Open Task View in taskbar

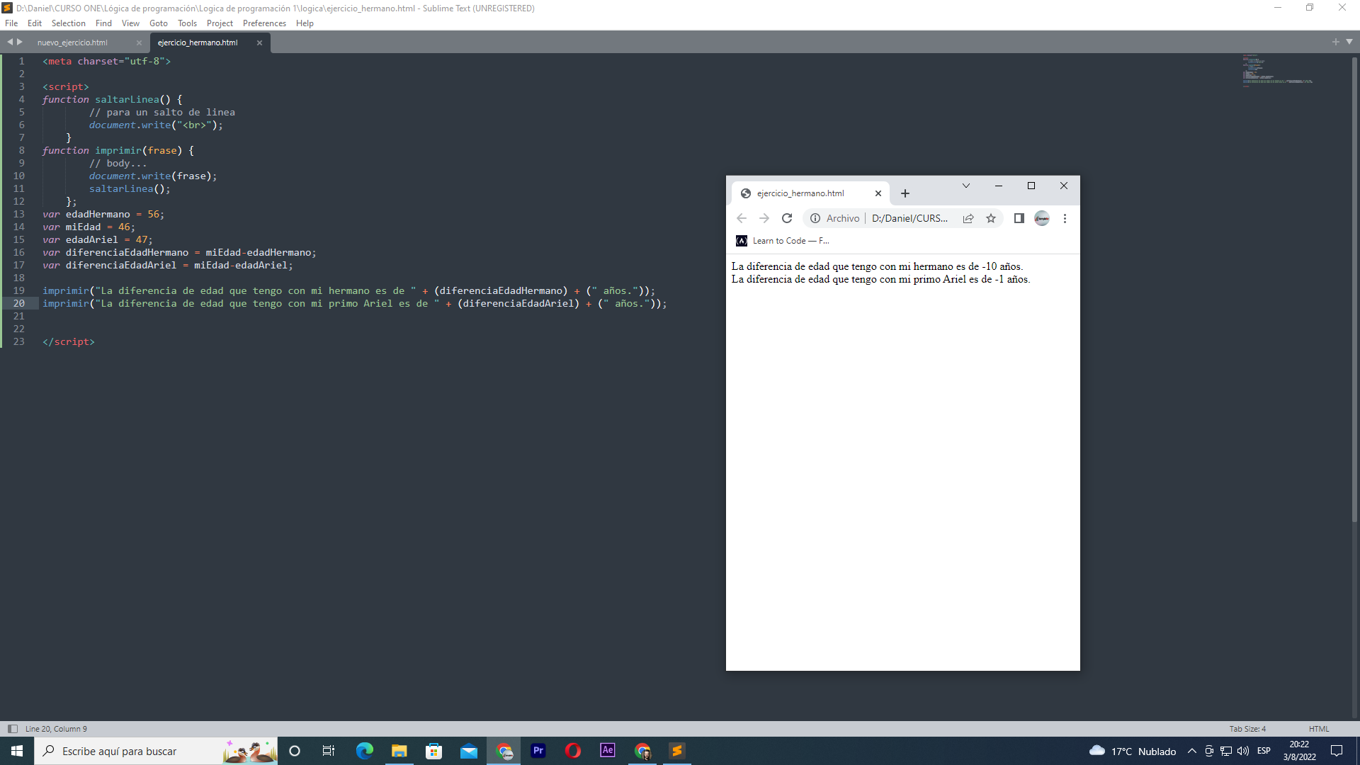point(329,751)
